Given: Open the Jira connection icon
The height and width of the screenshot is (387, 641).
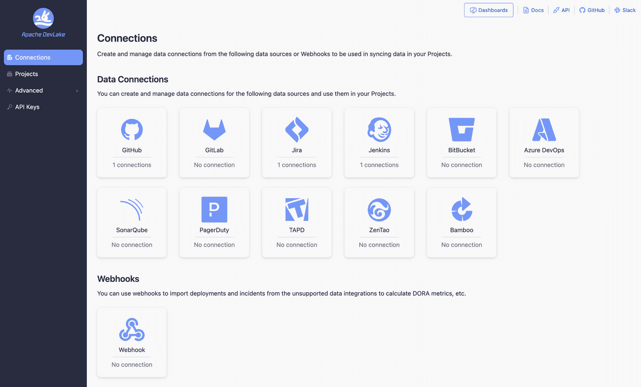Looking at the screenshot, I should point(297,130).
